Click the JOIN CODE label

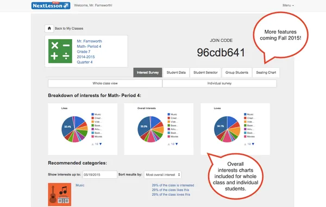221,41
